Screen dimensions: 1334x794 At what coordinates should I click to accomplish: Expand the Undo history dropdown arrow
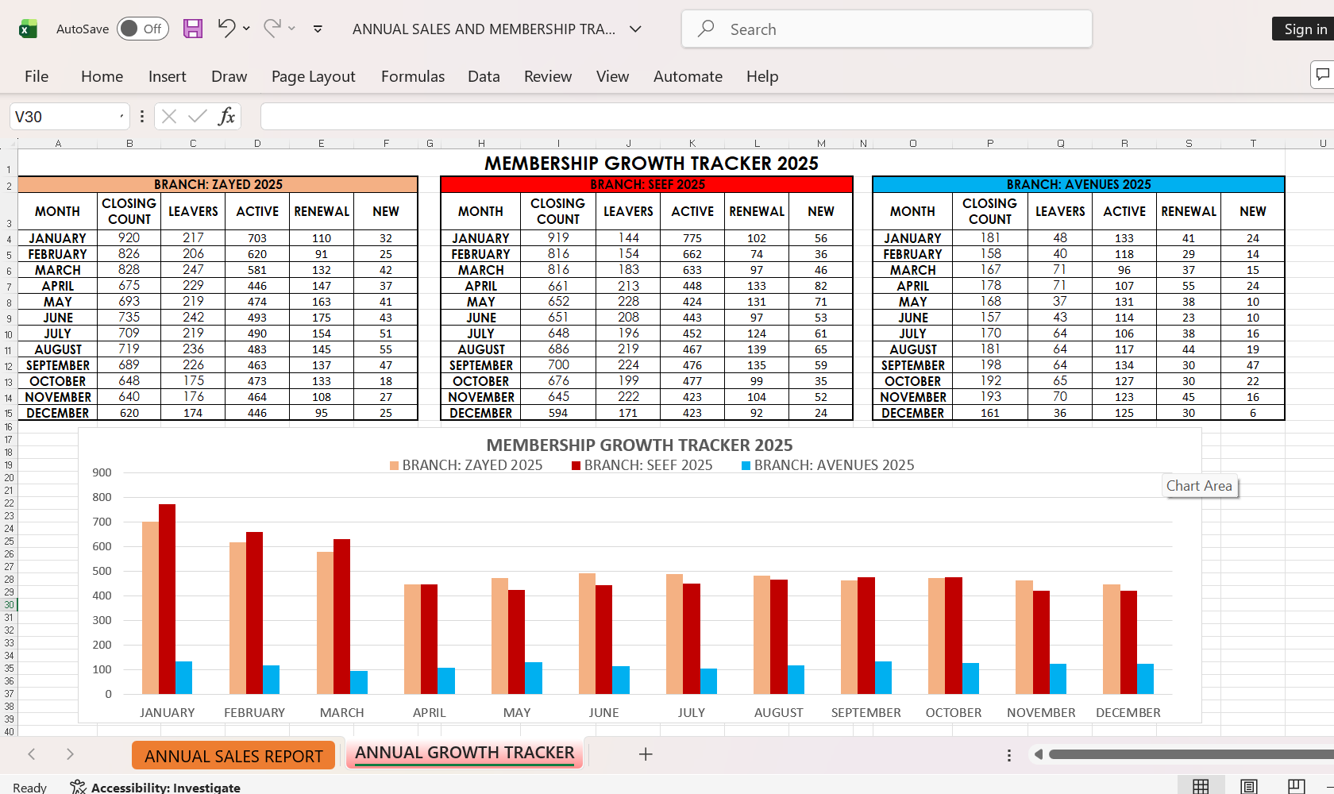[x=246, y=29]
